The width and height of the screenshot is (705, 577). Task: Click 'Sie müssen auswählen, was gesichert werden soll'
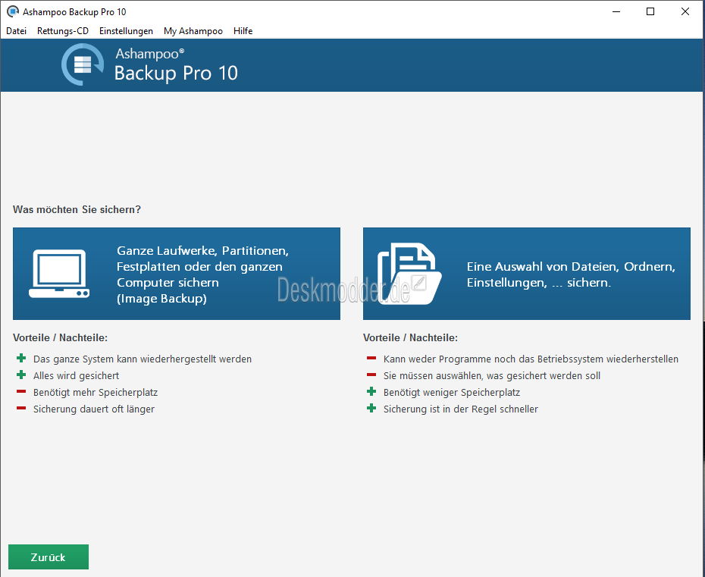(492, 375)
